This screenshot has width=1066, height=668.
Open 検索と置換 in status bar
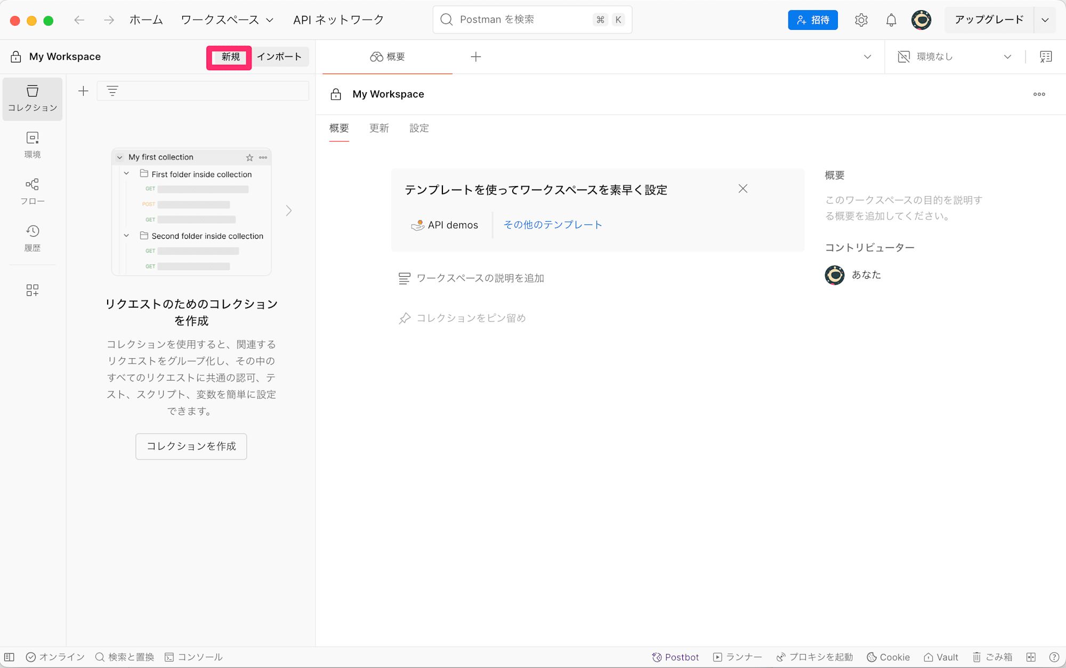125,657
